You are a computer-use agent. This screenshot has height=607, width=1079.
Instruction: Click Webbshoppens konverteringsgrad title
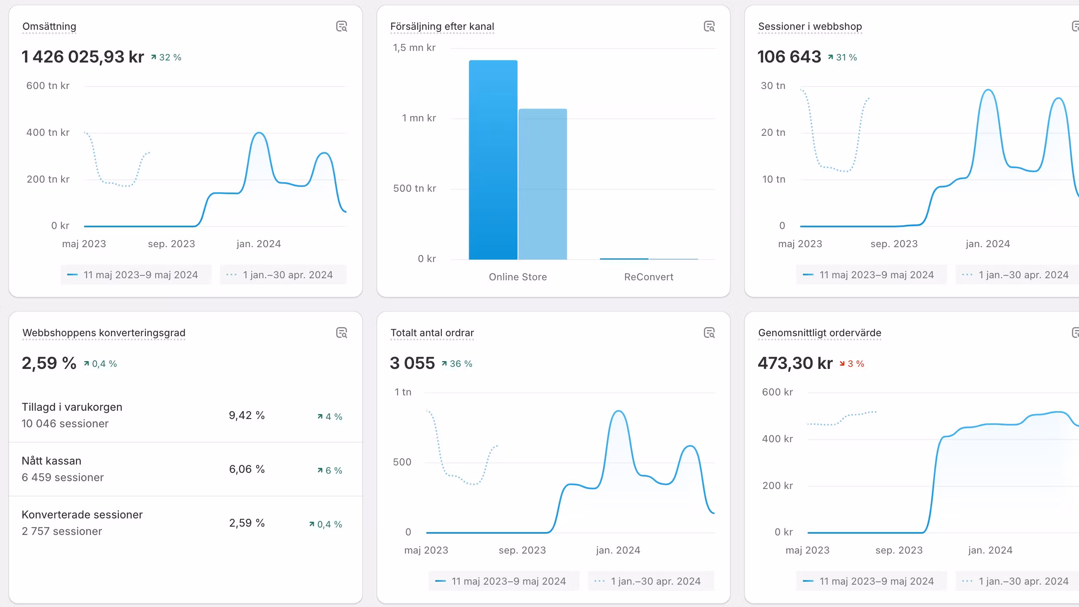pos(104,332)
